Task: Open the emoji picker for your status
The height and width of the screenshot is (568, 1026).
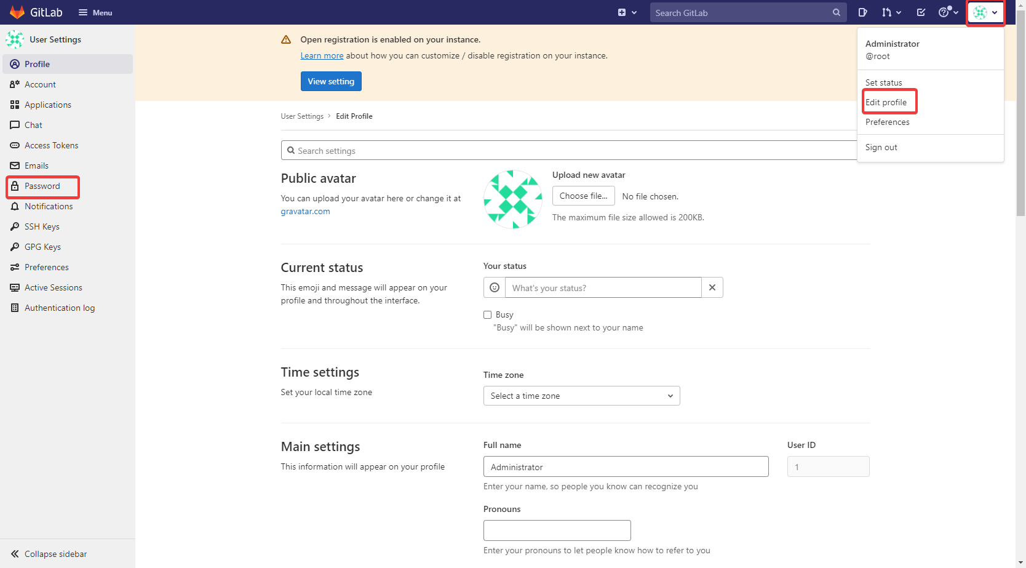Action: coord(494,287)
